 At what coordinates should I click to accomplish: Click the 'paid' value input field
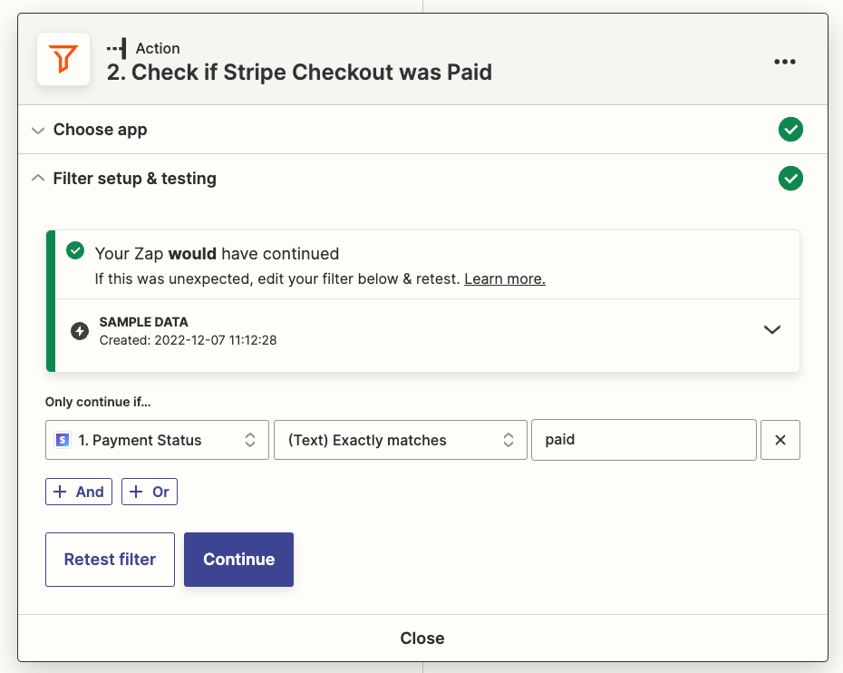(x=644, y=440)
